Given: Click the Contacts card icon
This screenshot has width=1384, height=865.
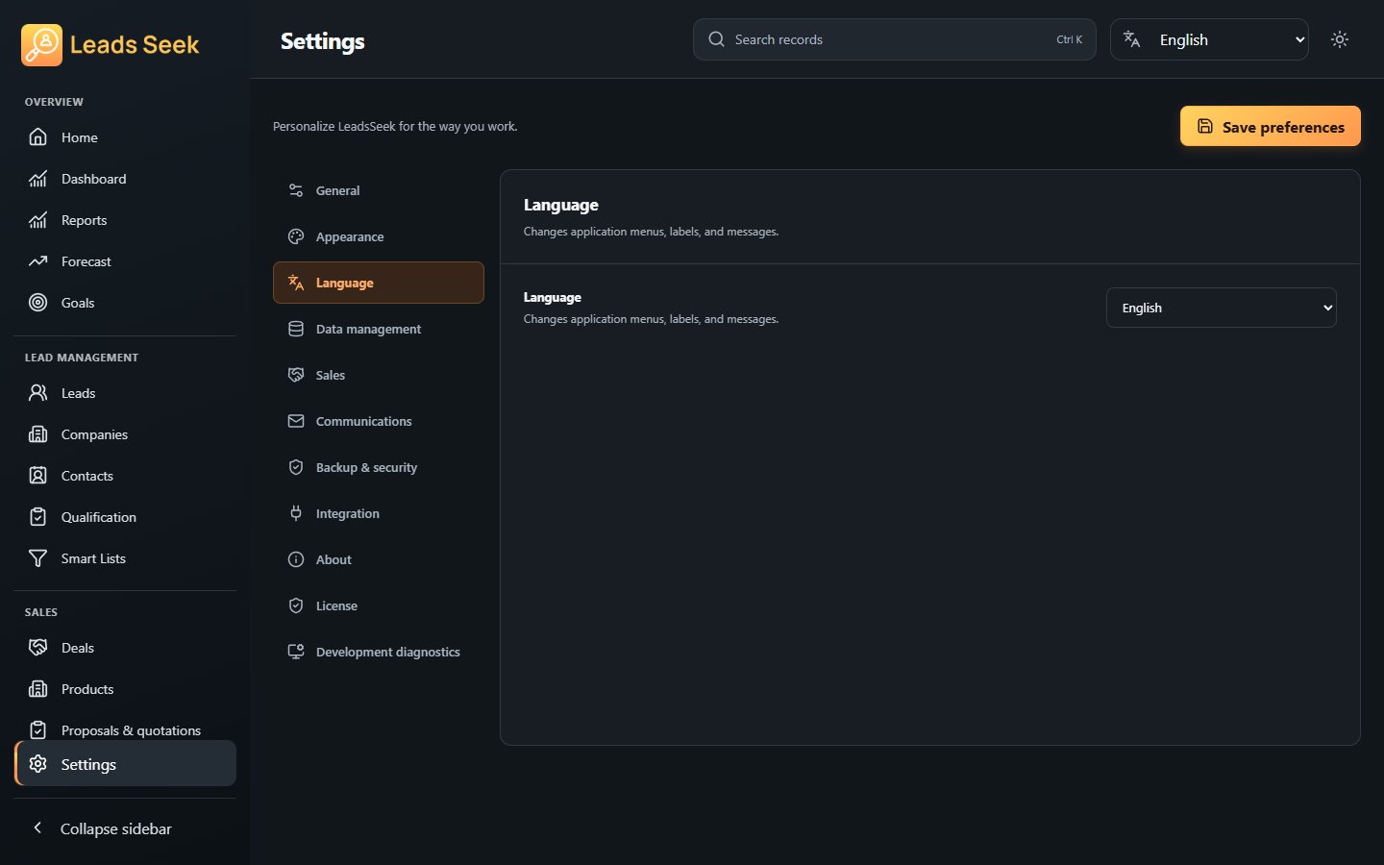Looking at the screenshot, I should [38, 476].
